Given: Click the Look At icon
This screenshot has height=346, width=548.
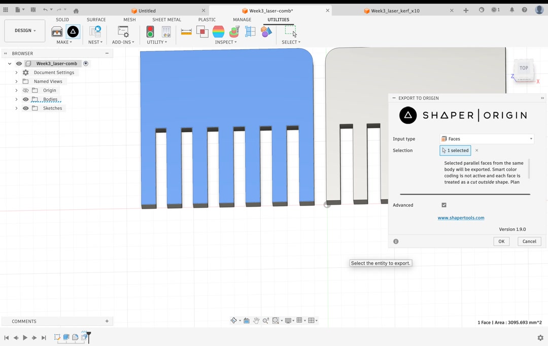Looking at the screenshot, I should point(247,320).
